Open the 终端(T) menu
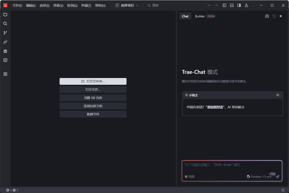Screen dimensions: 289x193 coord(86,5)
